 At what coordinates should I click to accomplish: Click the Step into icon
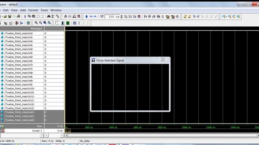pos(145,17)
